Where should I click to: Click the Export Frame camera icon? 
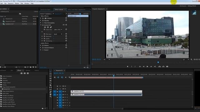coord(167,66)
